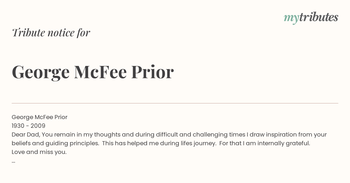Open the mytributes logo

pos(311,18)
